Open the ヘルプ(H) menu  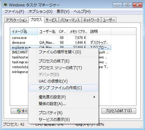[82, 12]
